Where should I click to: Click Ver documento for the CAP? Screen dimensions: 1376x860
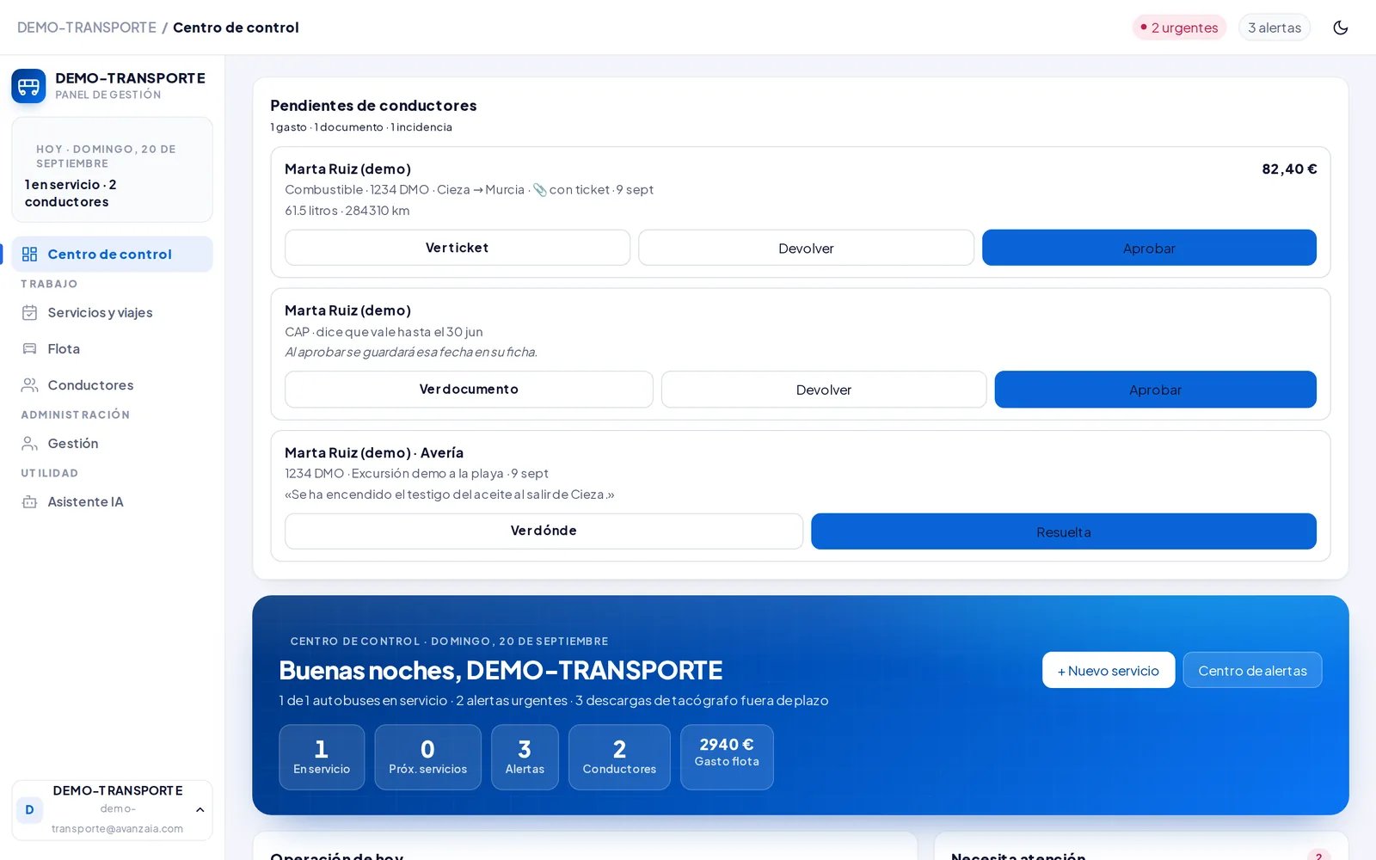coord(469,390)
